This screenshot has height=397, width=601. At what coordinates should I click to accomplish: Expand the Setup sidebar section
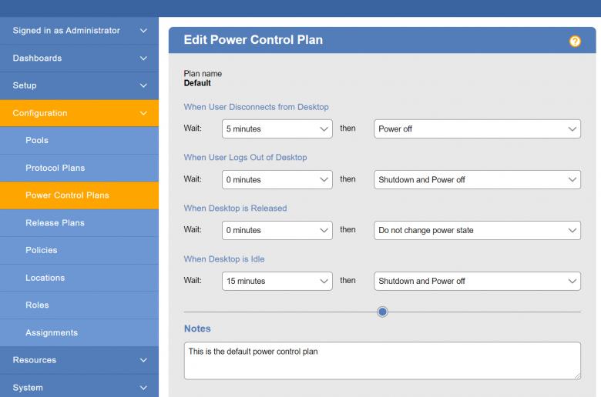(79, 85)
